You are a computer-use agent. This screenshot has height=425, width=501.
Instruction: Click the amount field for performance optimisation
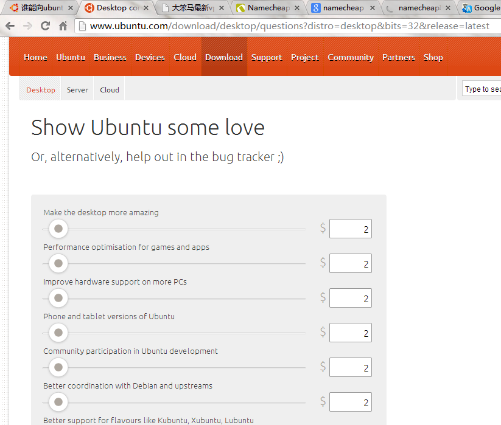pos(351,263)
